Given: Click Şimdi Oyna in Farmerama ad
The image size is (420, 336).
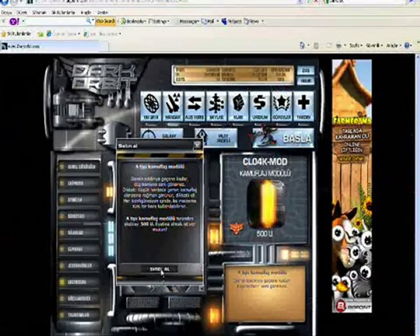Looking at the screenshot, I should pos(352,159).
